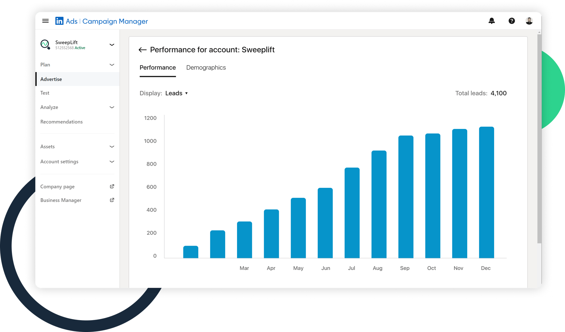This screenshot has height=332, width=565.
Task: Click the SweepLift account logo
Action: coord(45,44)
